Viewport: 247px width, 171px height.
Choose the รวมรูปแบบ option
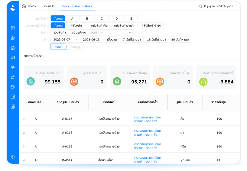pyautogui.click(x=79, y=32)
